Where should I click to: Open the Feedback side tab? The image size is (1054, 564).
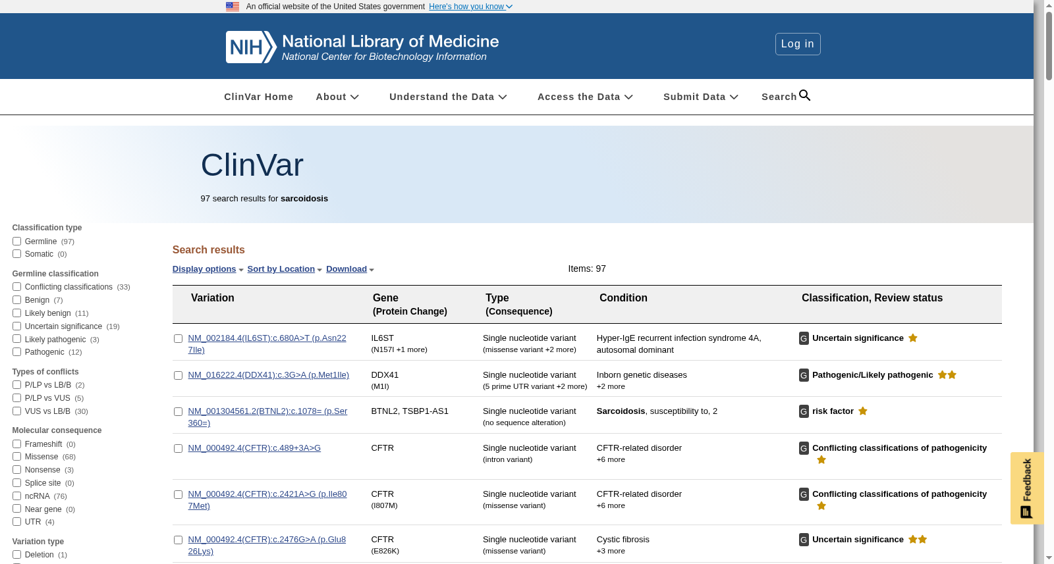pos(1027,488)
